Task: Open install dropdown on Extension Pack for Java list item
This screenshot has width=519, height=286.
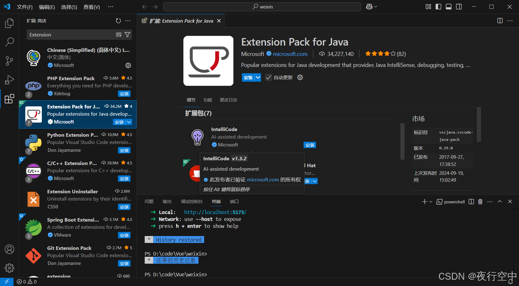Action: (129, 122)
